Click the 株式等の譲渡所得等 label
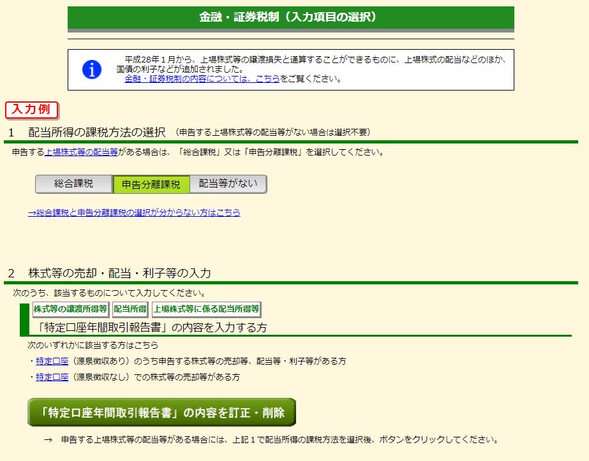This screenshot has height=461, width=589. [71, 309]
